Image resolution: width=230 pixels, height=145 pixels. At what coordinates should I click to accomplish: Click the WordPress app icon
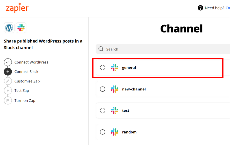[9, 28]
